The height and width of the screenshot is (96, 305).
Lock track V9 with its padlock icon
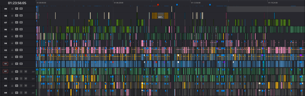click(x=12, y=9)
